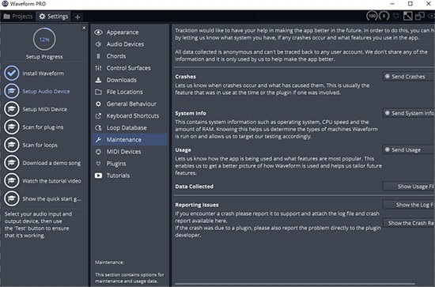The image size is (435, 287).
Task: Click the Download a demo song text
Action: [51, 163]
